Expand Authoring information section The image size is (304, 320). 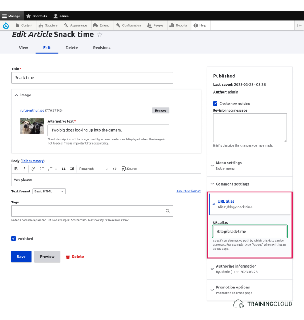250,269
